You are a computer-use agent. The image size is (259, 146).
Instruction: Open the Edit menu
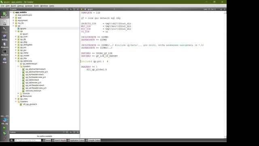(8, 6)
